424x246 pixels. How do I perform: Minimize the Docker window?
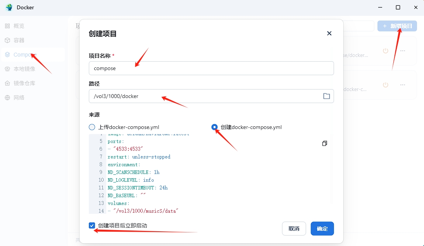tap(380, 7)
